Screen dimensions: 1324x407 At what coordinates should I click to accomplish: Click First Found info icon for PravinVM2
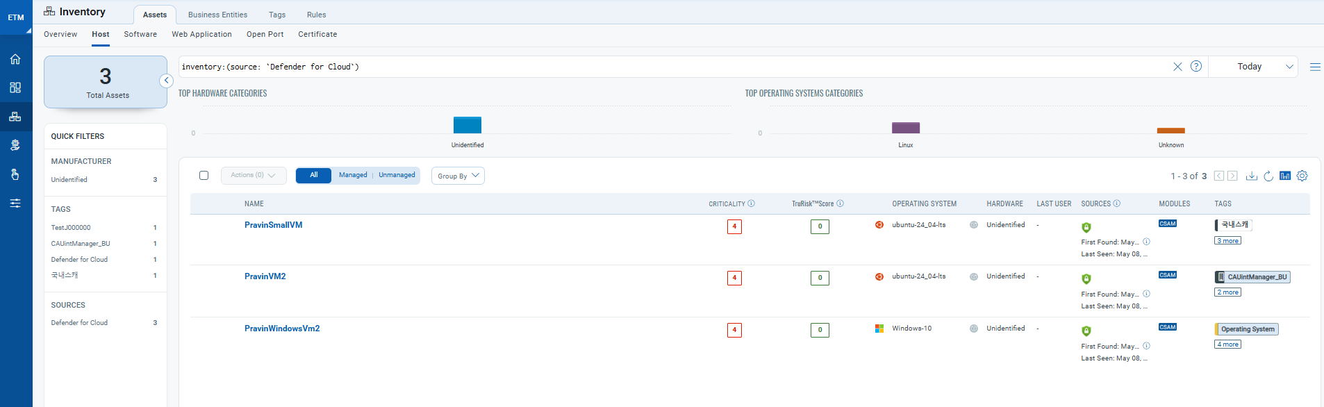(1147, 294)
